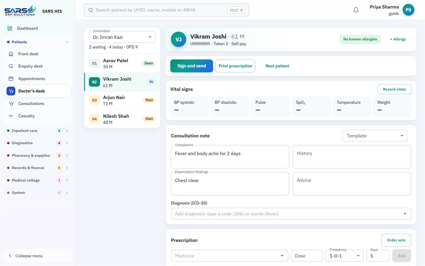The height and width of the screenshot is (266, 425).
Task: Click the Doctor's desk stethoscope icon
Action: [11, 91]
